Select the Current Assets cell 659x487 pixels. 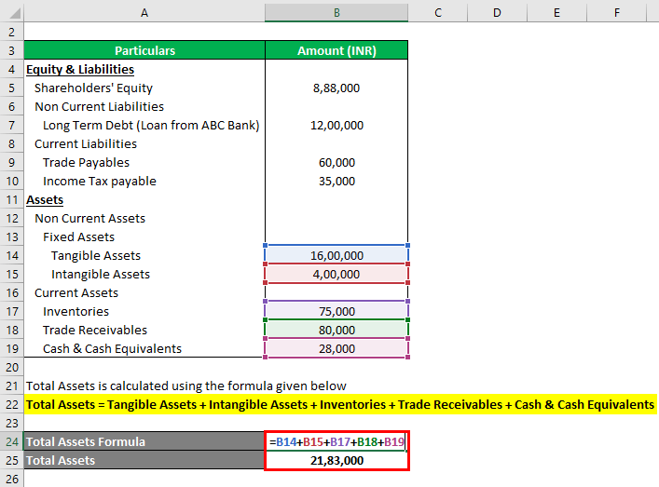click(x=144, y=292)
